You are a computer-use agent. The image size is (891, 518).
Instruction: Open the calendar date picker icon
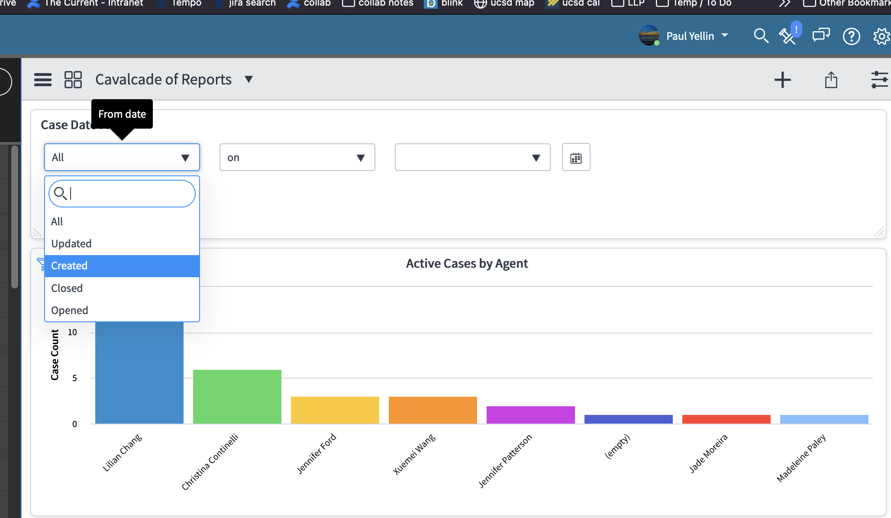click(576, 157)
